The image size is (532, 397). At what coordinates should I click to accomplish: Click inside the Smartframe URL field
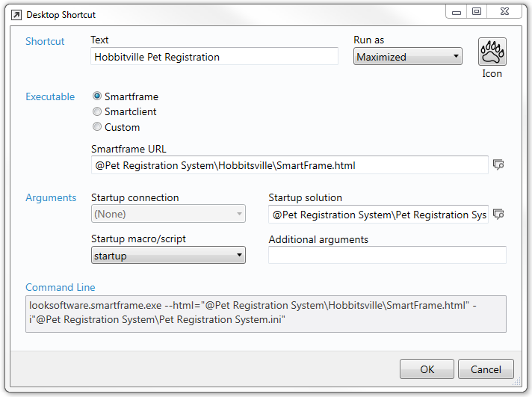290,165
